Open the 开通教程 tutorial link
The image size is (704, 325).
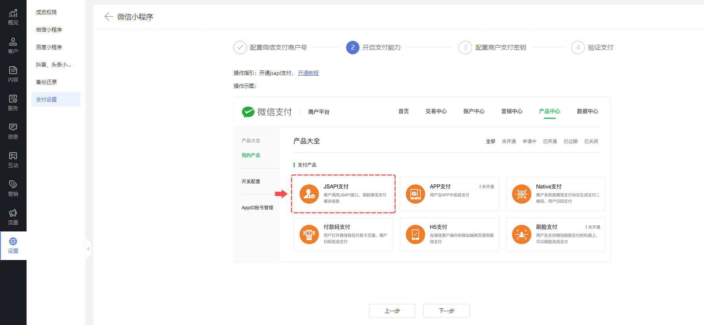pos(308,73)
